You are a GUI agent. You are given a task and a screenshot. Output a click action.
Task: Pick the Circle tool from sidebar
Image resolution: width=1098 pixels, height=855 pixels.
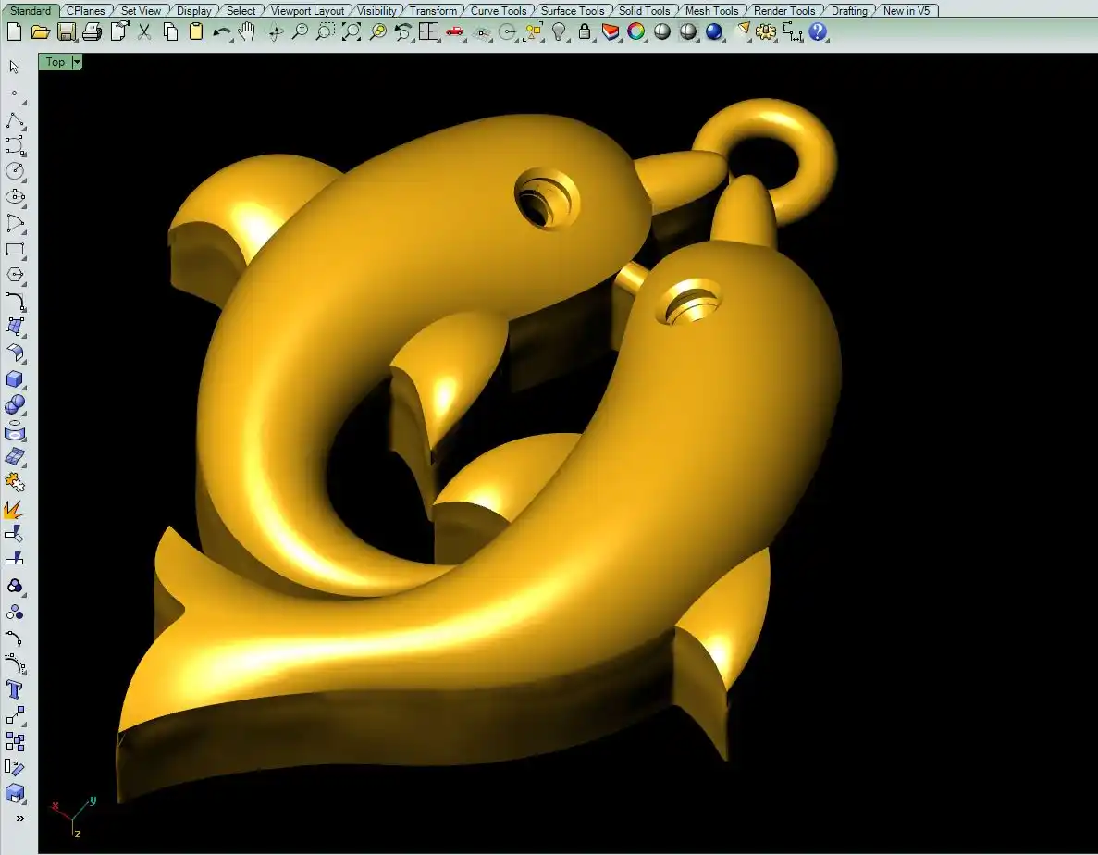point(15,171)
